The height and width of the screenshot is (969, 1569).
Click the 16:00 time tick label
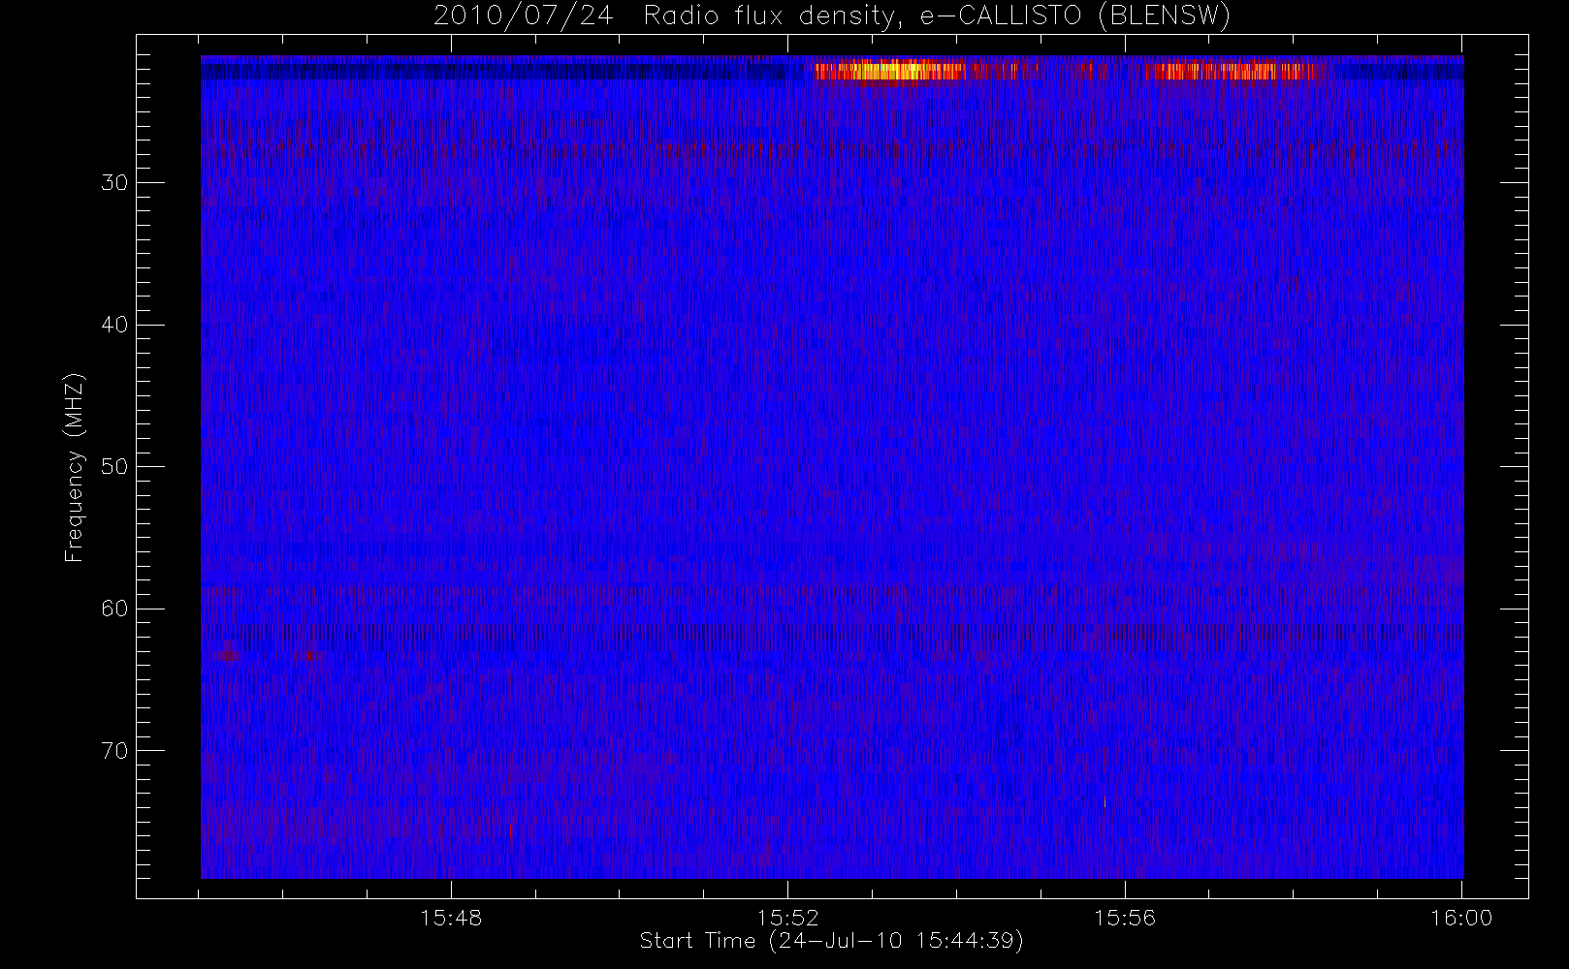pos(1461,917)
